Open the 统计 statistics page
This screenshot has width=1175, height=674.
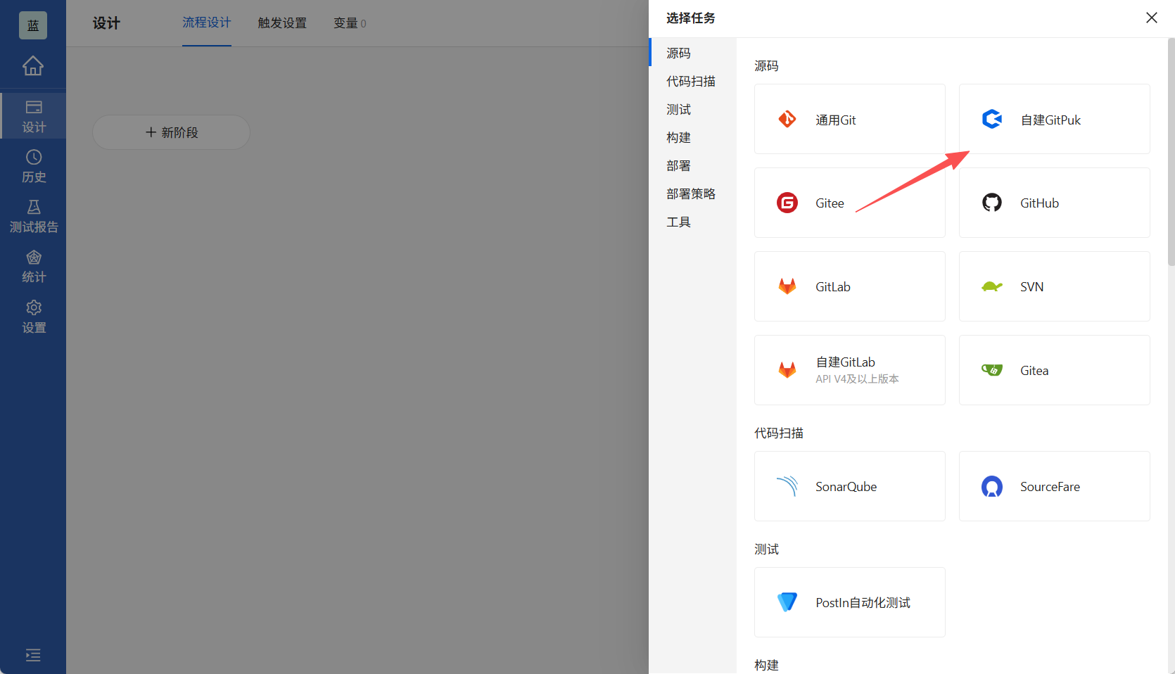pyautogui.click(x=33, y=267)
